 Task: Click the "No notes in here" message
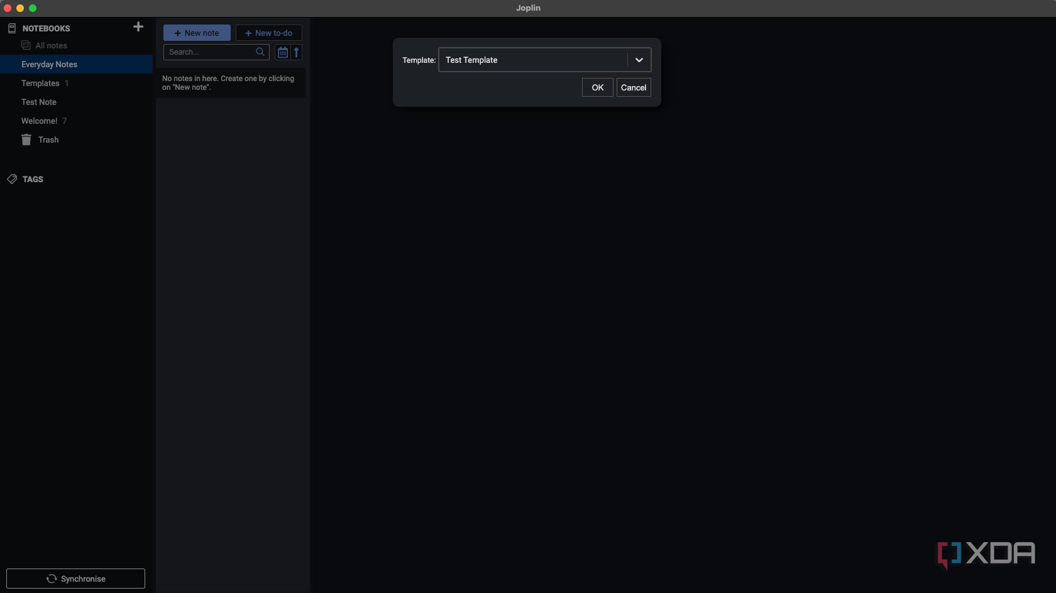[x=228, y=83]
